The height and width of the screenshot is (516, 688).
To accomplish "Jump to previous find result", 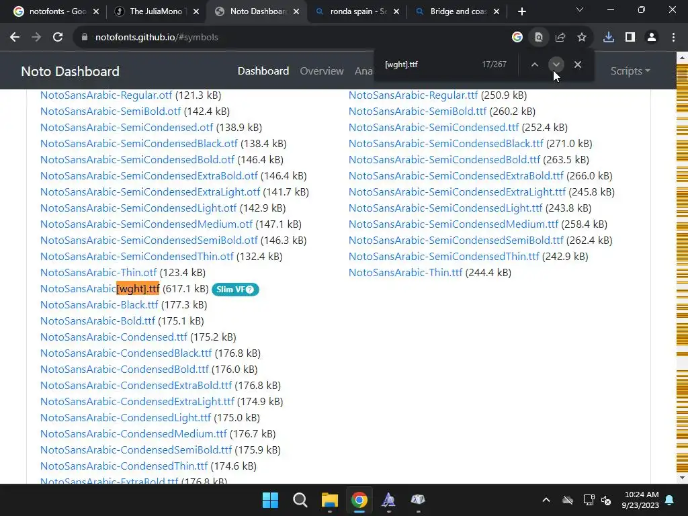I will (534, 64).
